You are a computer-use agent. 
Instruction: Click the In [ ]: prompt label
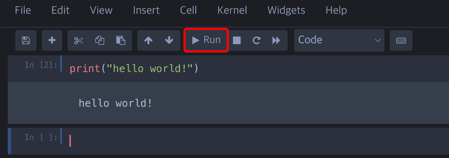pyautogui.click(x=41, y=137)
